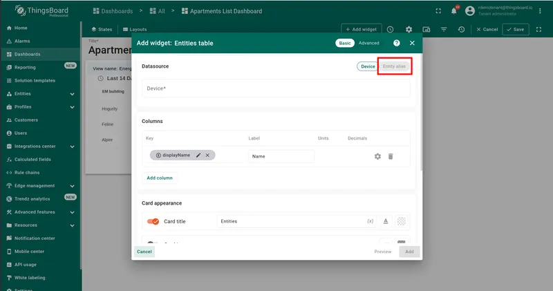
Task: Open entity aliases icon in the toolbar
Action: pyautogui.click(x=427, y=29)
